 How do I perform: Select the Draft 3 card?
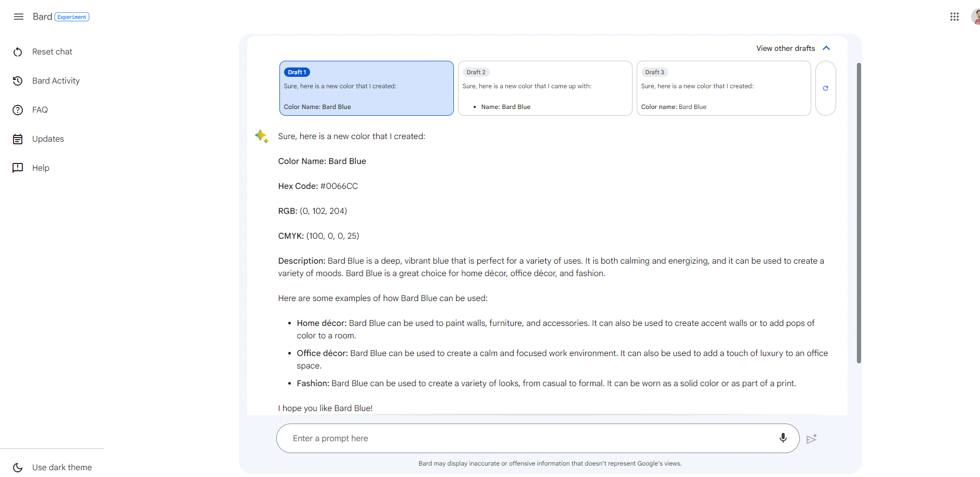(x=724, y=88)
